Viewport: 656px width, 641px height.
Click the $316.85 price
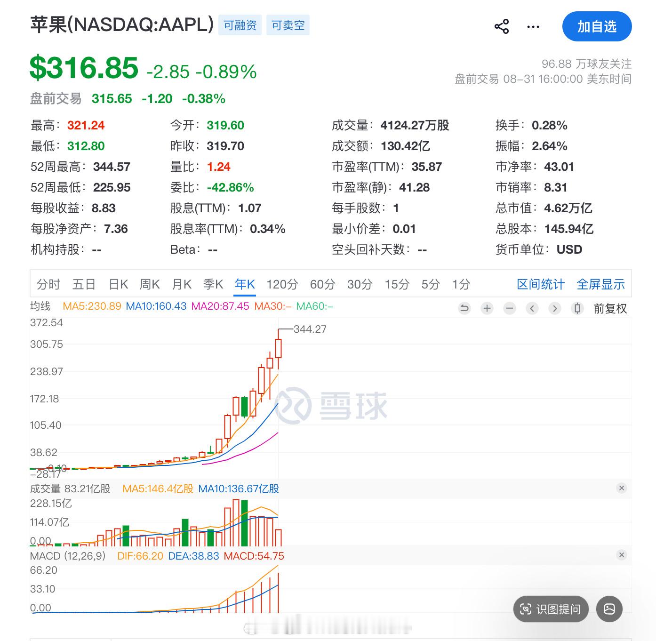coord(84,68)
